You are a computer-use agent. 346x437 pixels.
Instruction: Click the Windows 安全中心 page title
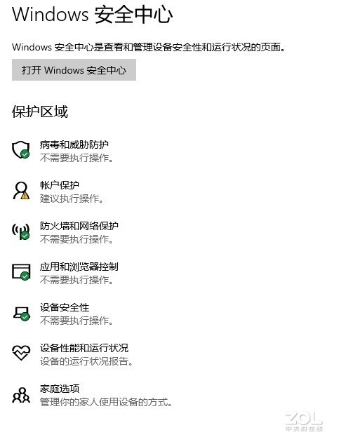coord(92,14)
